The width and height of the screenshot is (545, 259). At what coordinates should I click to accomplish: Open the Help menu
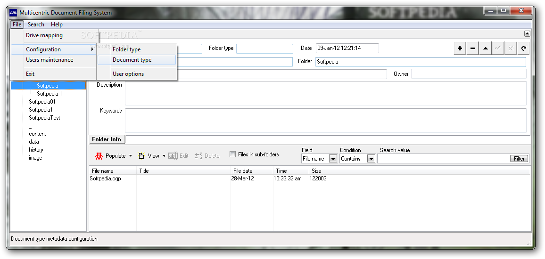tap(57, 24)
